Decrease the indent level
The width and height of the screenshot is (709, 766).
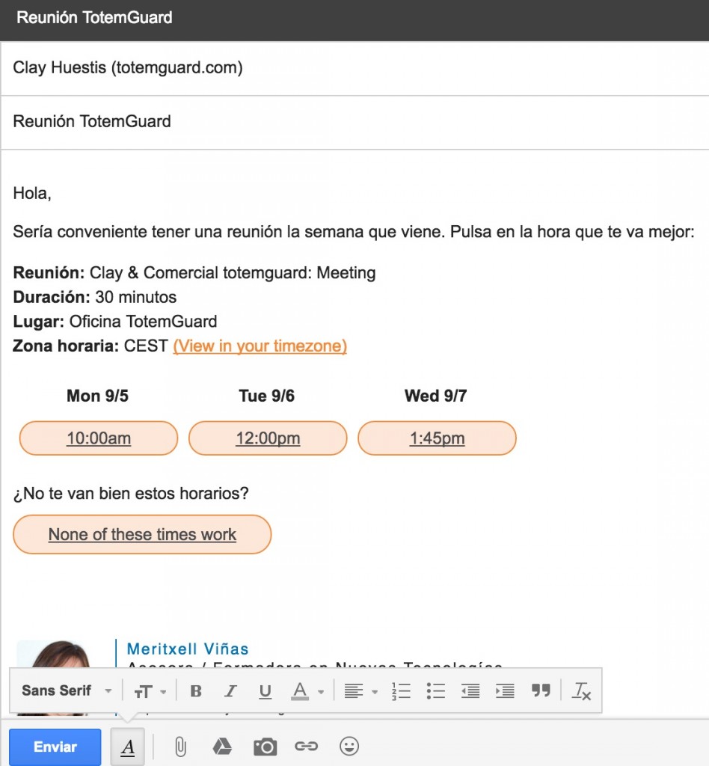pyautogui.click(x=470, y=690)
